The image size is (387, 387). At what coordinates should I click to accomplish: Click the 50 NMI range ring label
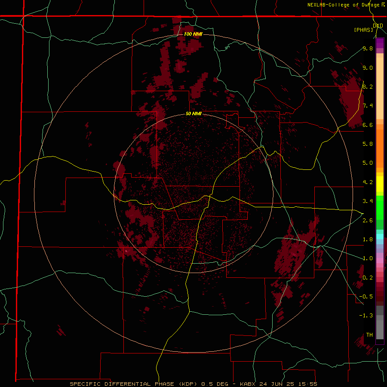point(193,114)
